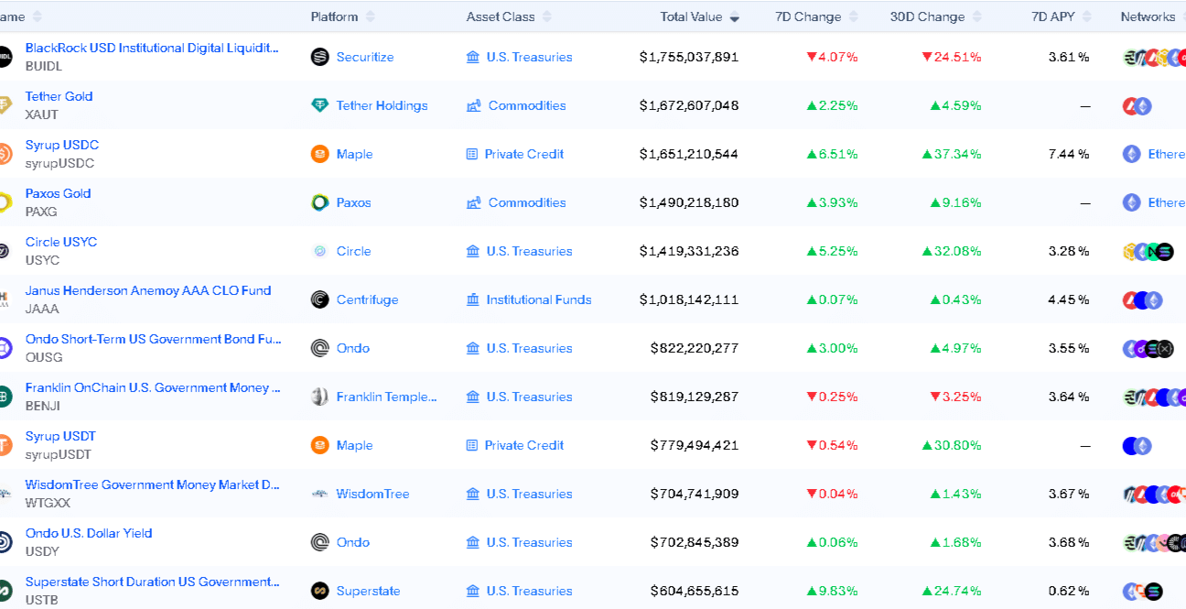Sort by the Platform column header
This screenshot has height=609, width=1186.
click(x=335, y=16)
